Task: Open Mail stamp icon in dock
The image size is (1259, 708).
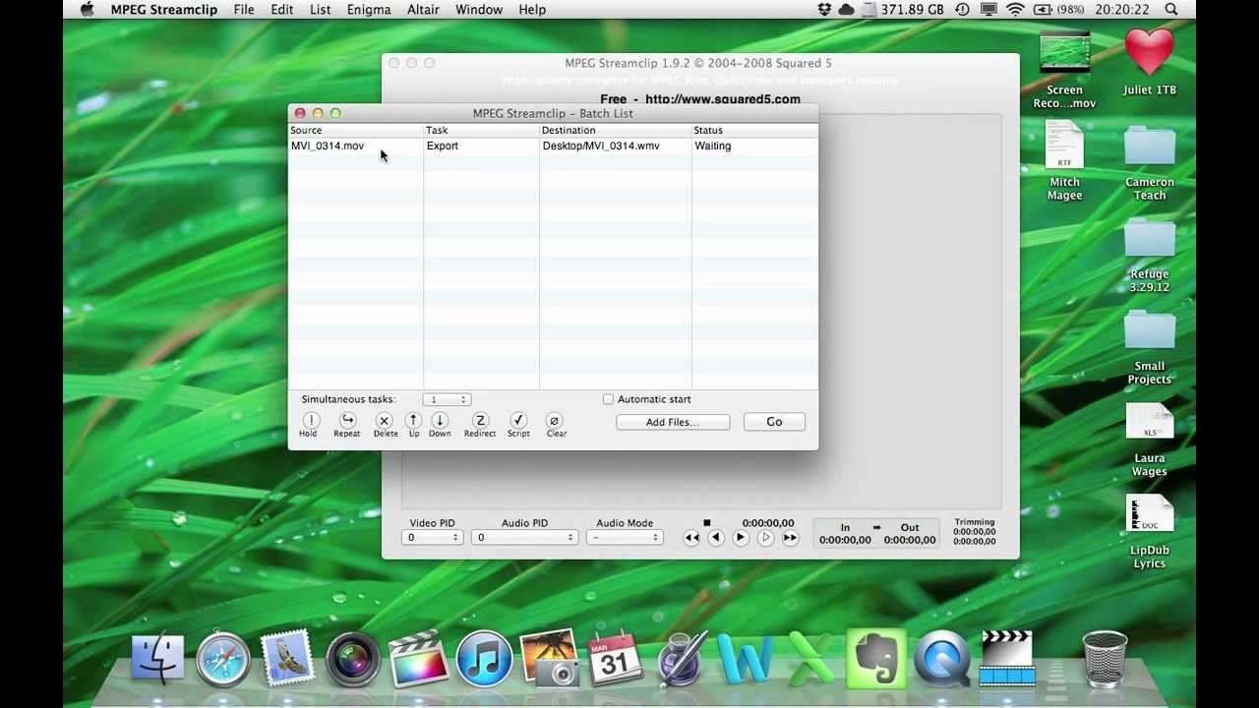Action: [287, 658]
